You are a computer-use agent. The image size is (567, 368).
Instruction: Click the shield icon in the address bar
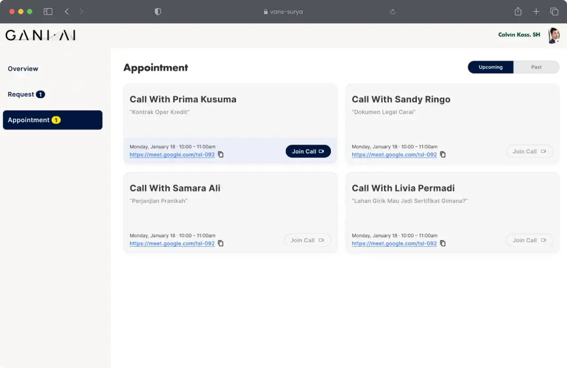pos(158,11)
